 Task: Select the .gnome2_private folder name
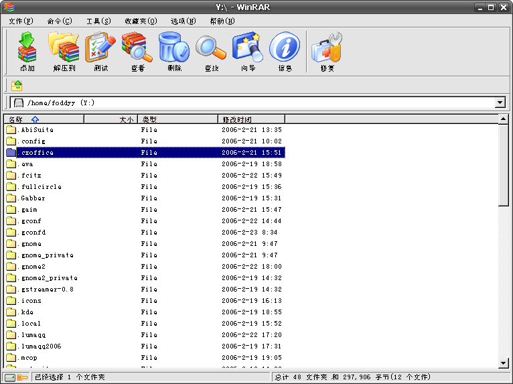tap(48, 278)
